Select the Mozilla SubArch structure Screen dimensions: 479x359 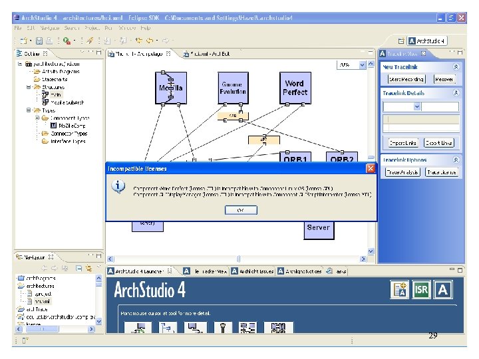67,102
